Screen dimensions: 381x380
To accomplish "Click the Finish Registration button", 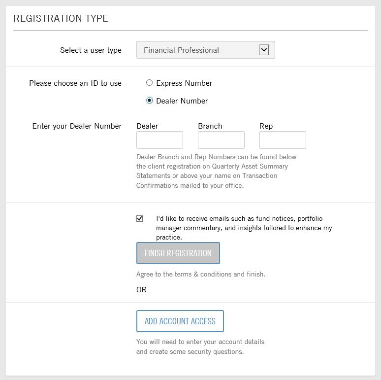I will tap(178, 253).
